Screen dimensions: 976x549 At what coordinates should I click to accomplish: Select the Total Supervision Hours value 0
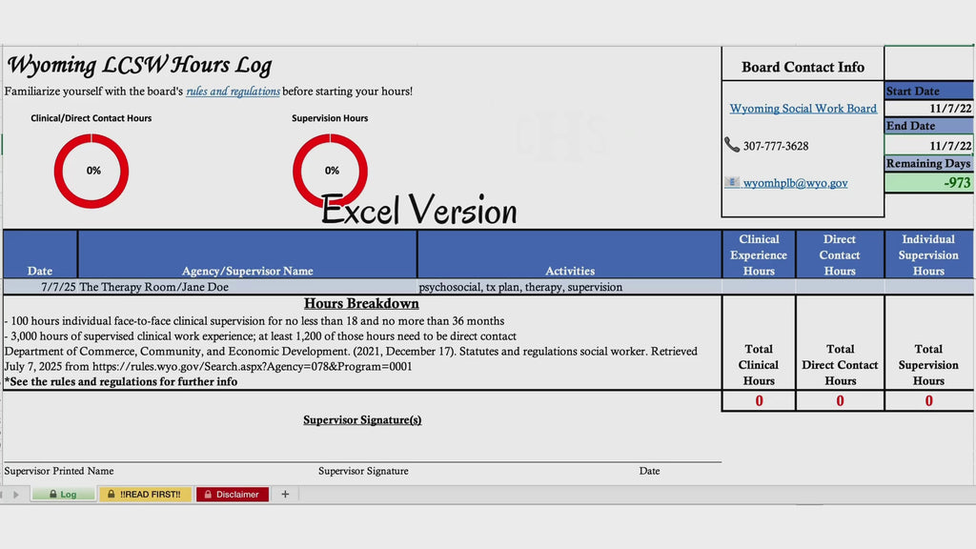click(x=928, y=401)
